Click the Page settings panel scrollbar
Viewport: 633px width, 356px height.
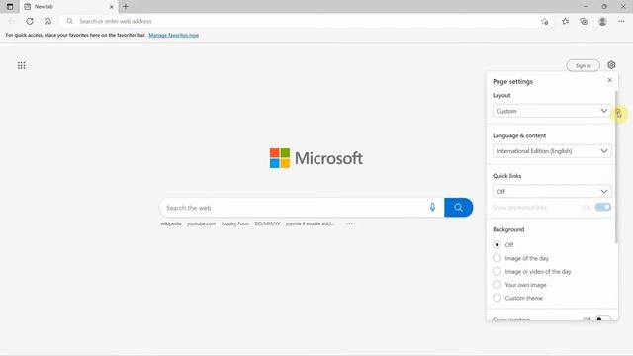(616, 167)
